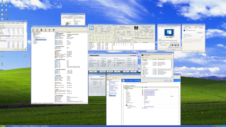Open Sensors thermometer icon in HWiNFO32

click(46, 30)
